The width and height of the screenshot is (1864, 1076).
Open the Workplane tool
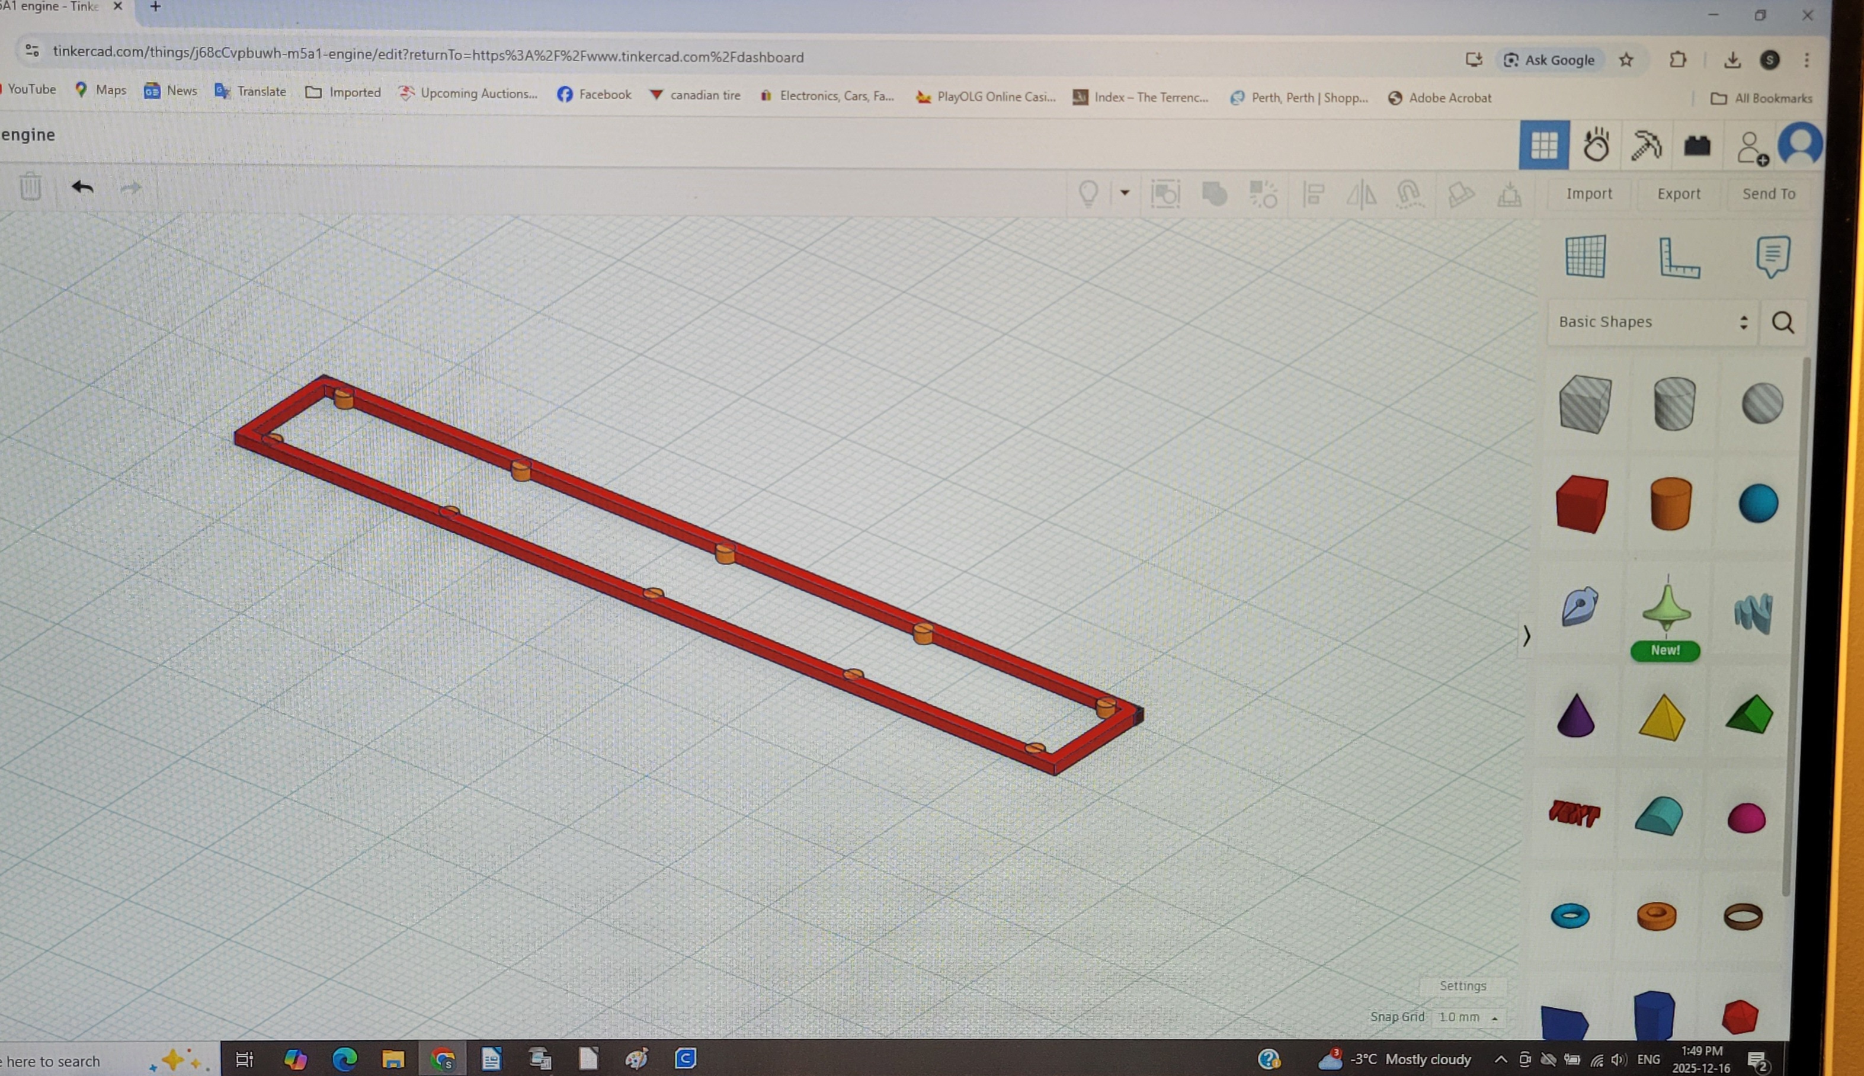point(1586,257)
